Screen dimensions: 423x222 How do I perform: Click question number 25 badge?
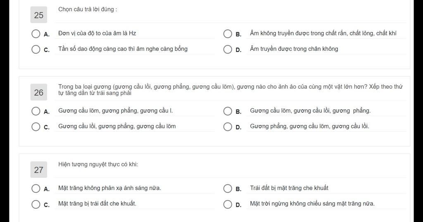38,15
